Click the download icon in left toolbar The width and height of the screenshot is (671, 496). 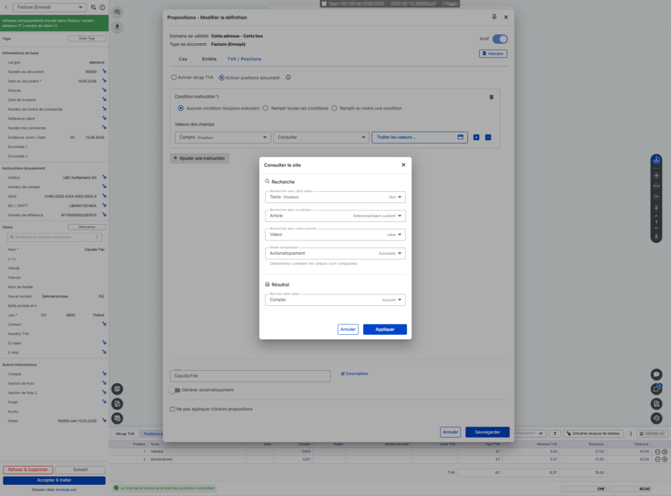click(117, 26)
